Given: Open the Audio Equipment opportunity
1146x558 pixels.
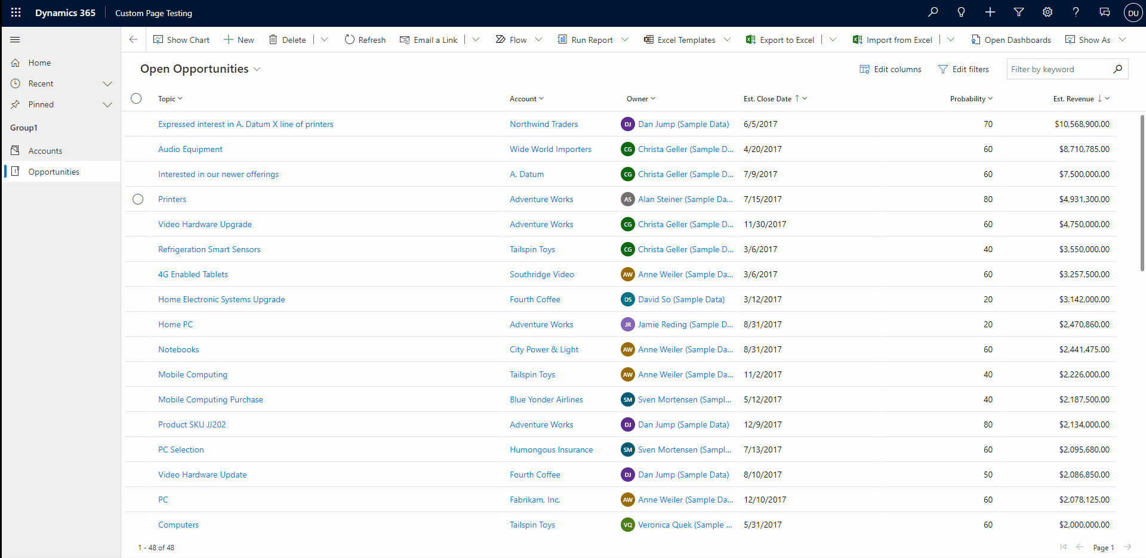Looking at the screenshot, I should pos(190,149).
